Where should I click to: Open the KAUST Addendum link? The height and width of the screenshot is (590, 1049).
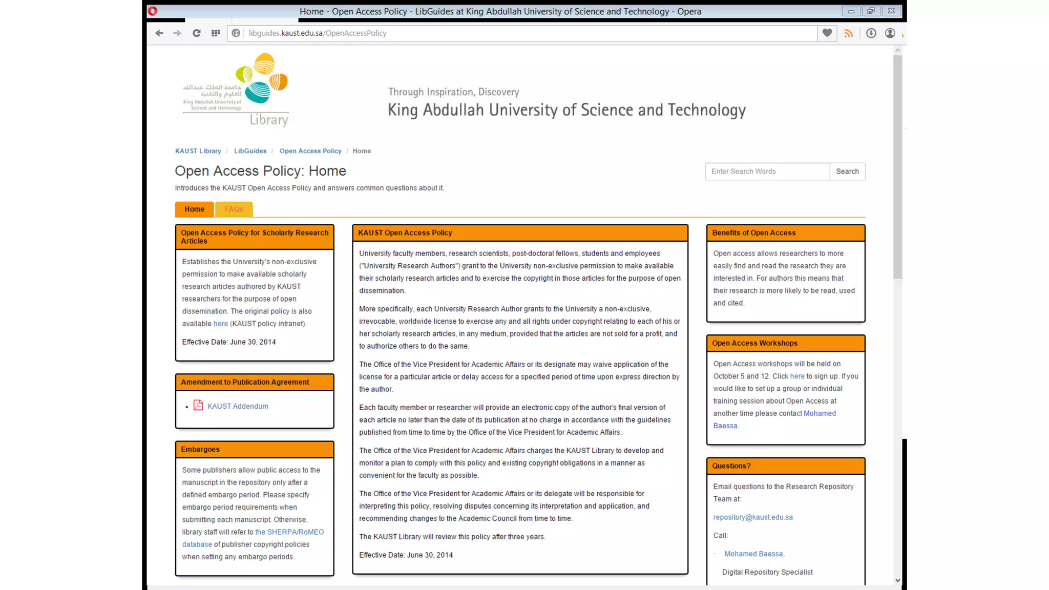tap(238, 406)
